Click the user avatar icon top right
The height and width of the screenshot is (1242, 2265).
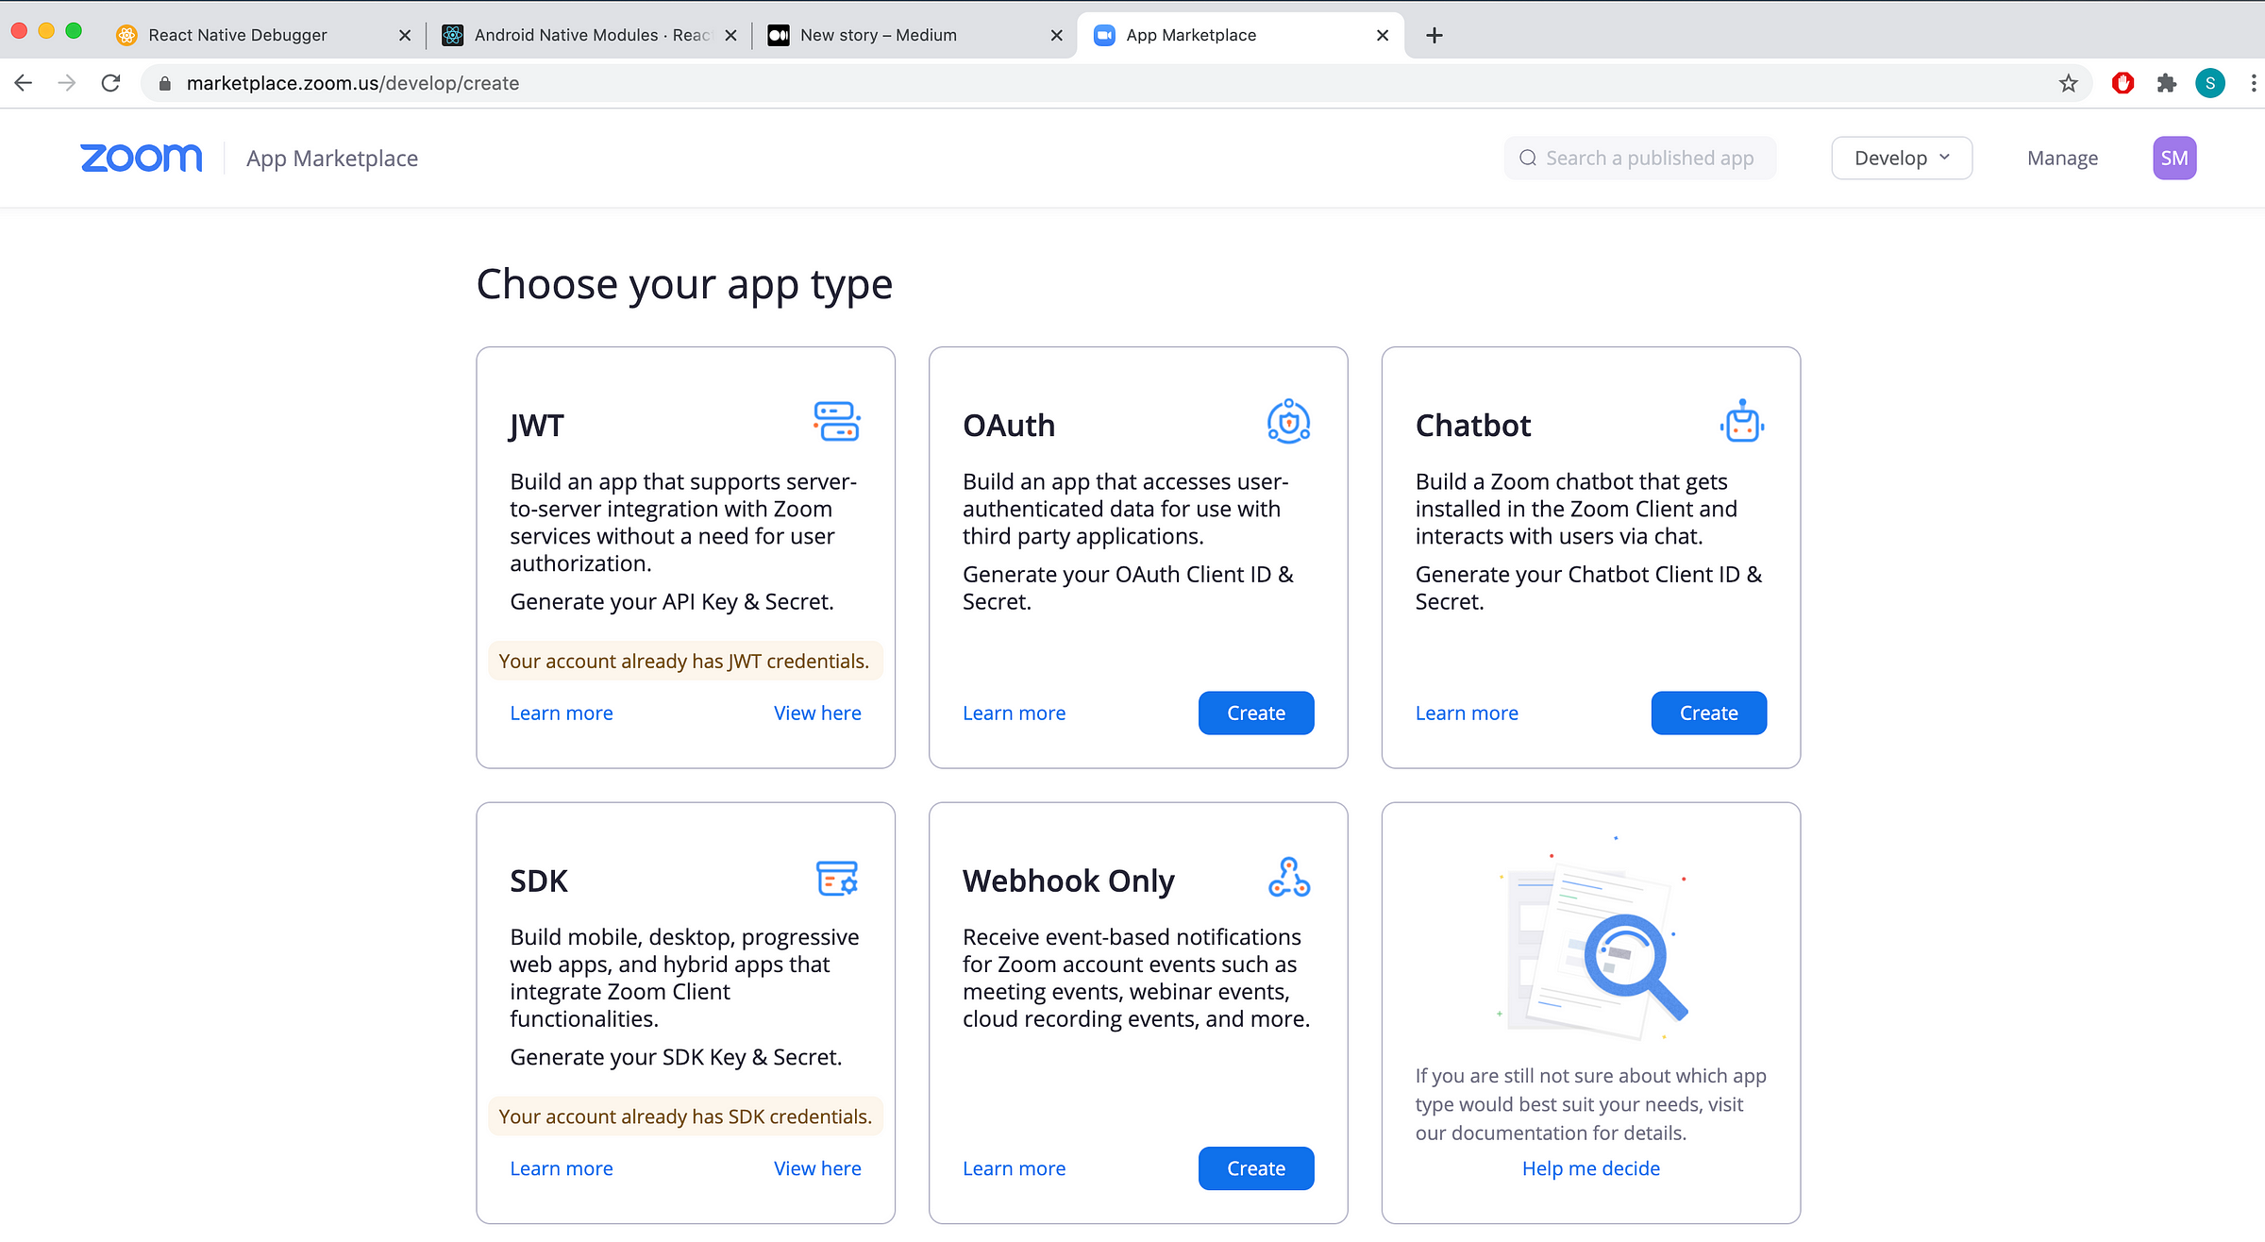2173,158
